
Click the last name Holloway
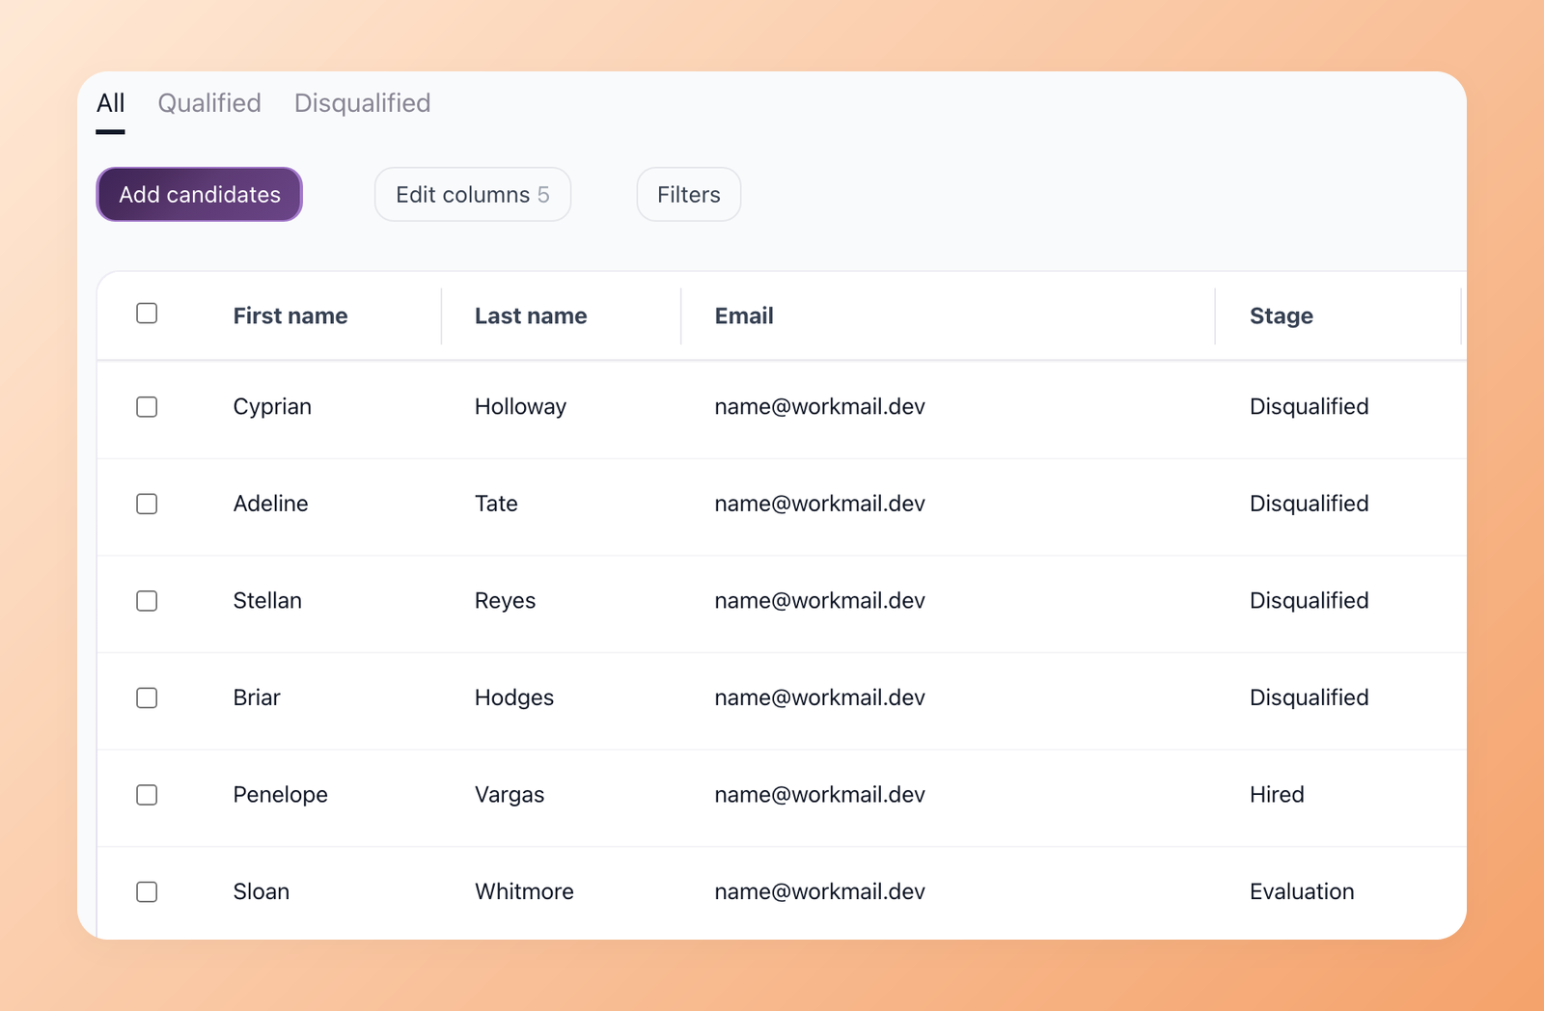(520, 407)
